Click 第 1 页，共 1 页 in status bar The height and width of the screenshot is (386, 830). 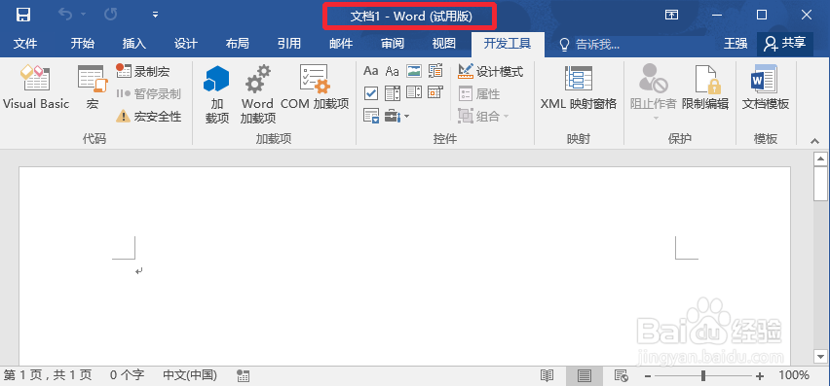point(48,375)
